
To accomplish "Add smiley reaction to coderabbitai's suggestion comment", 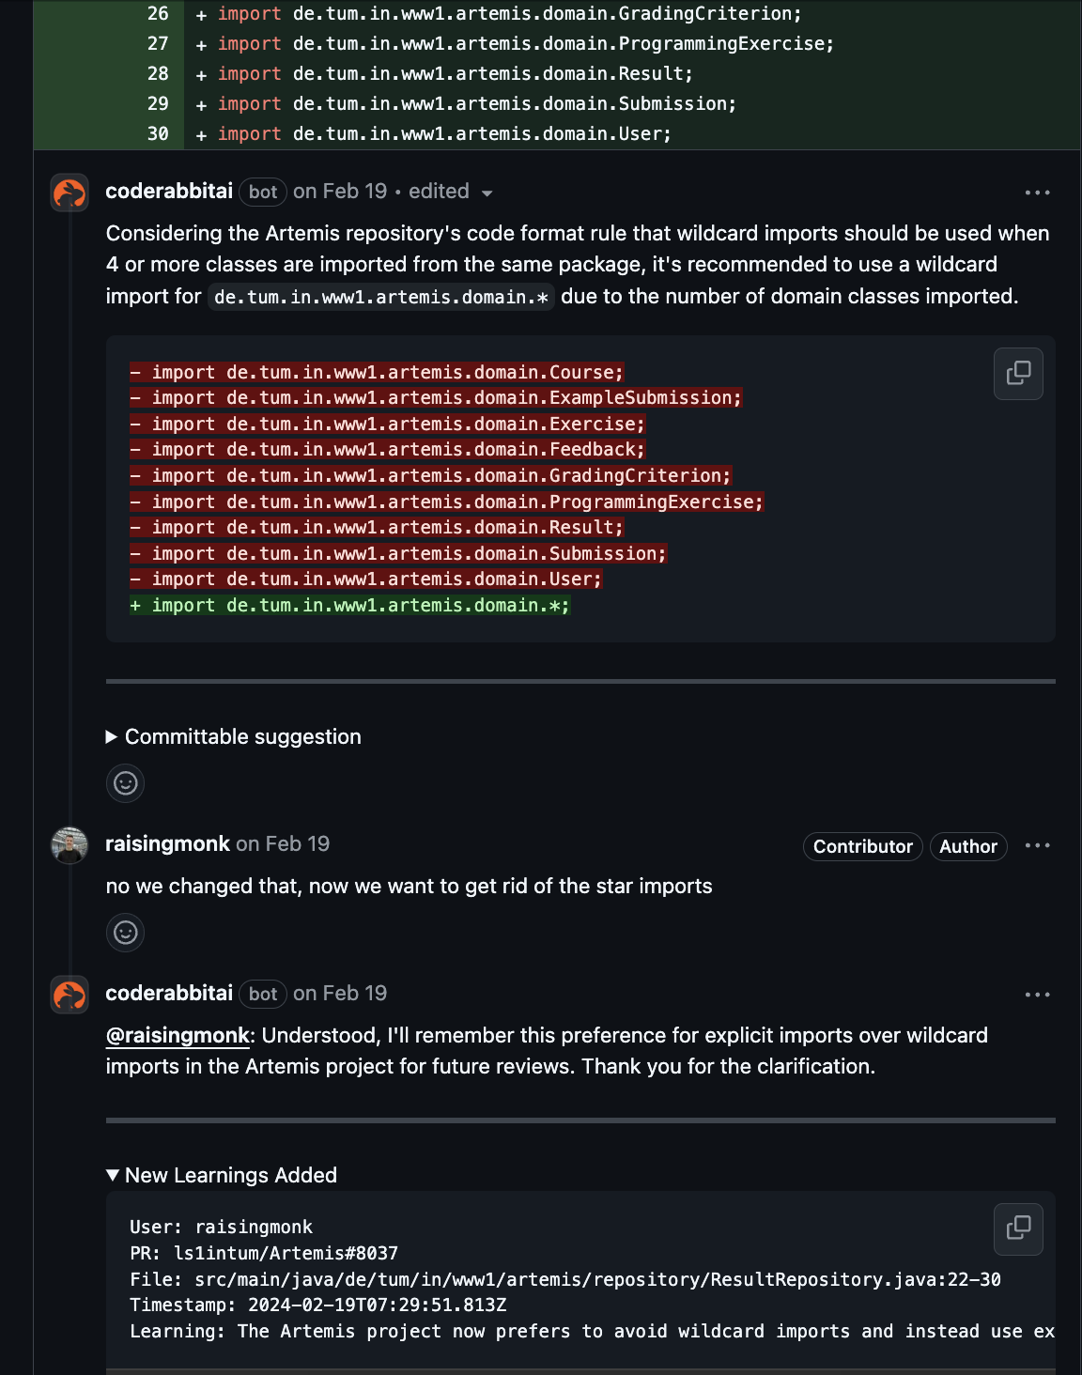I will (125, 782).
